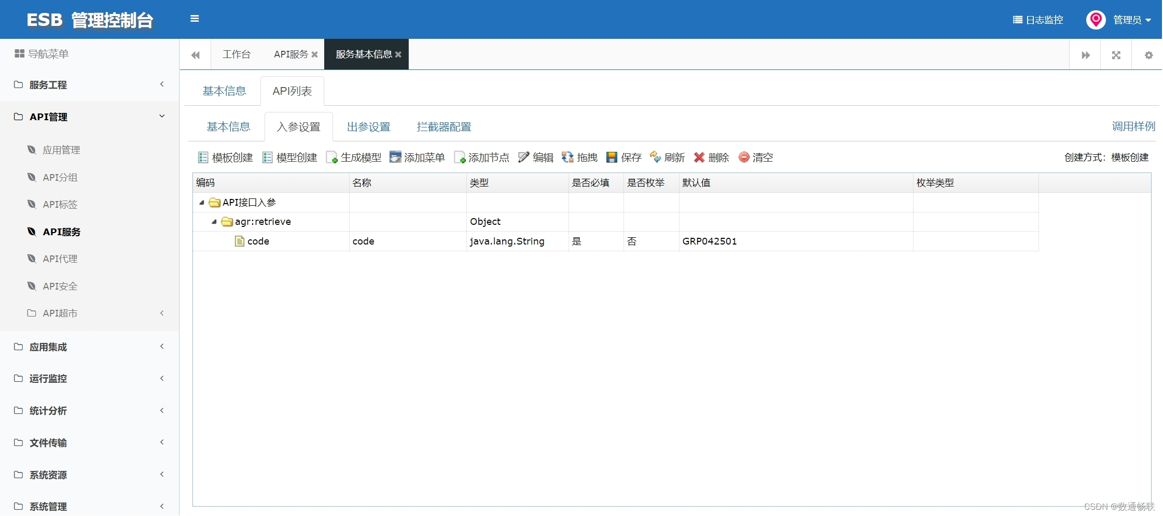Expand the 文件传输 sidebar menu
Screen dimensions: 1163x516
tap(89, 443)
